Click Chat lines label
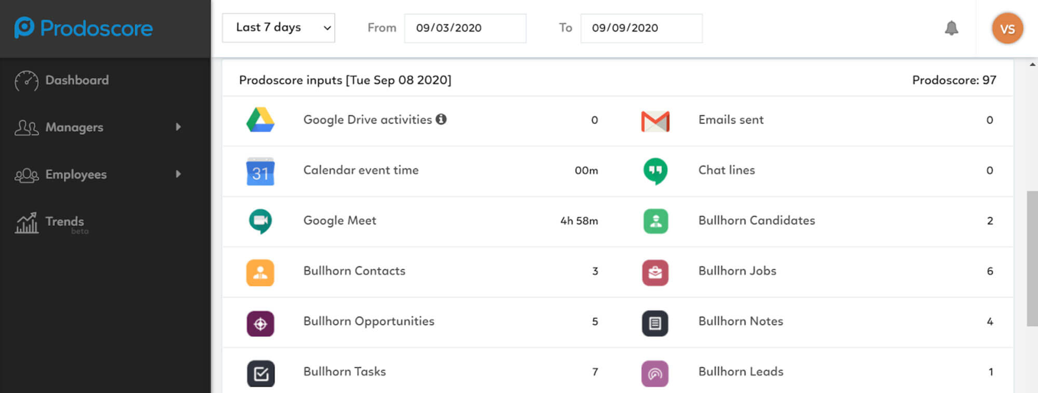Viewport: 1038px width, 393px height. tap(727, 170)
